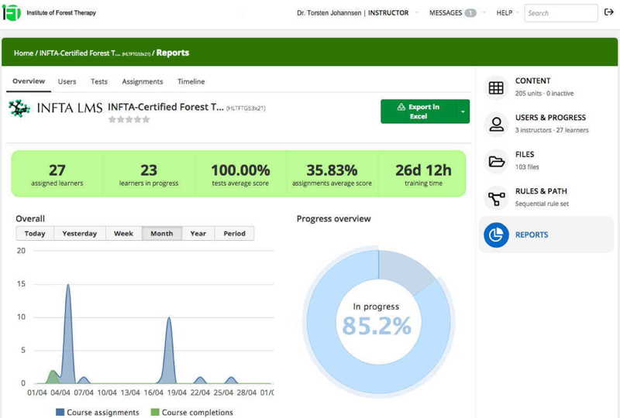Click the Institute of Forest Therapy logo

click(12, 13)
